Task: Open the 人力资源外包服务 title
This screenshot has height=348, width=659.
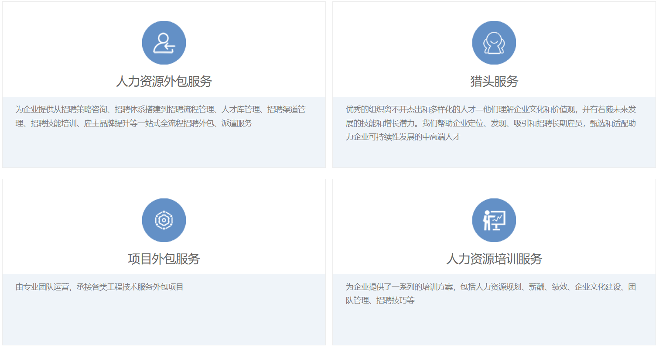Action: 164,82
